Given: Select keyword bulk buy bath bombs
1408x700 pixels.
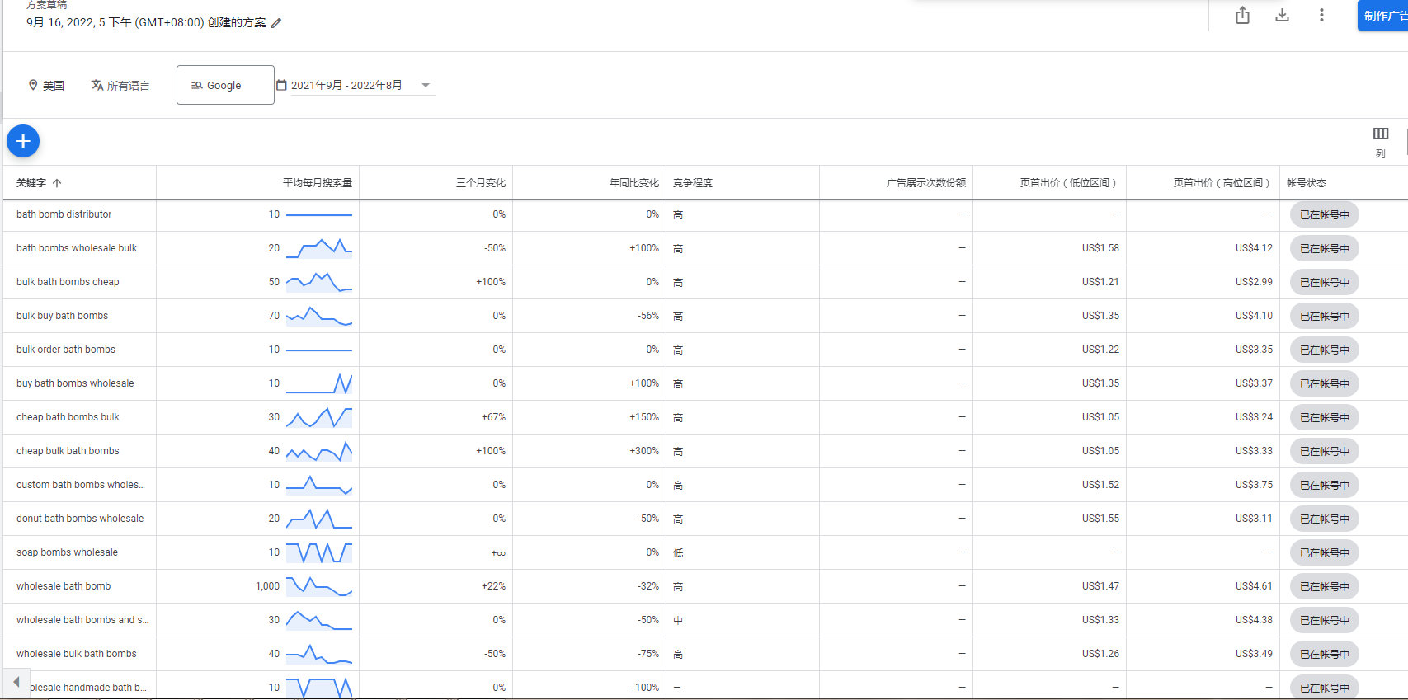Looking at the screenshot, I should (63, 316).
